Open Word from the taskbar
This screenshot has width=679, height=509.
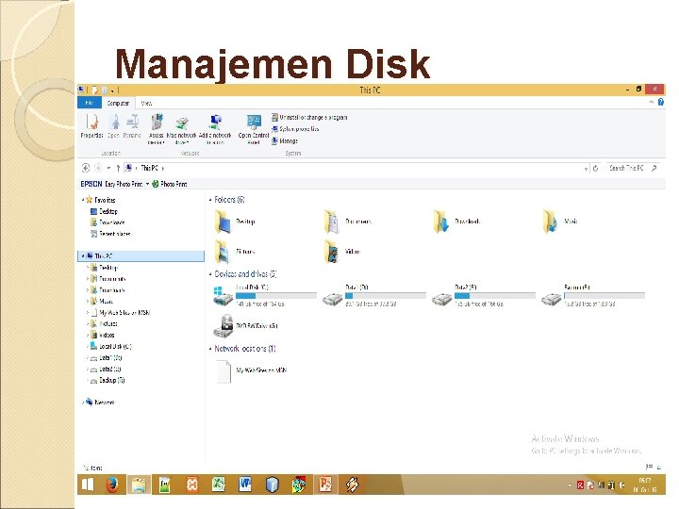pyautogui.click(x=245, y=484)
